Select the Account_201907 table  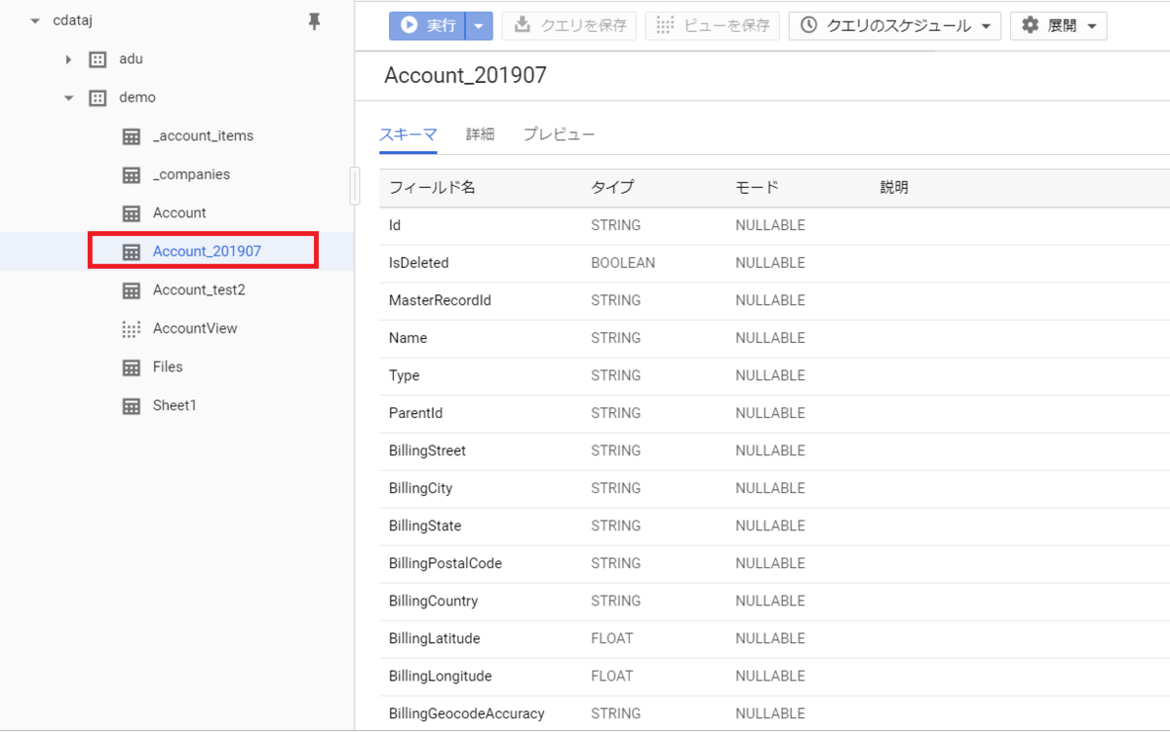207,251
